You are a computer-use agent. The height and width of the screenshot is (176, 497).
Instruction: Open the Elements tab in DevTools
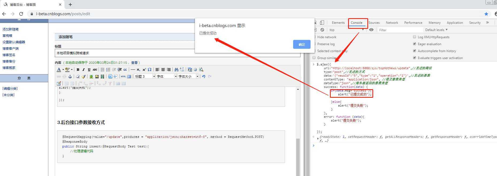point(338,23)
